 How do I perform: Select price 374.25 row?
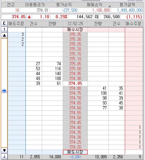click(75, 142)
